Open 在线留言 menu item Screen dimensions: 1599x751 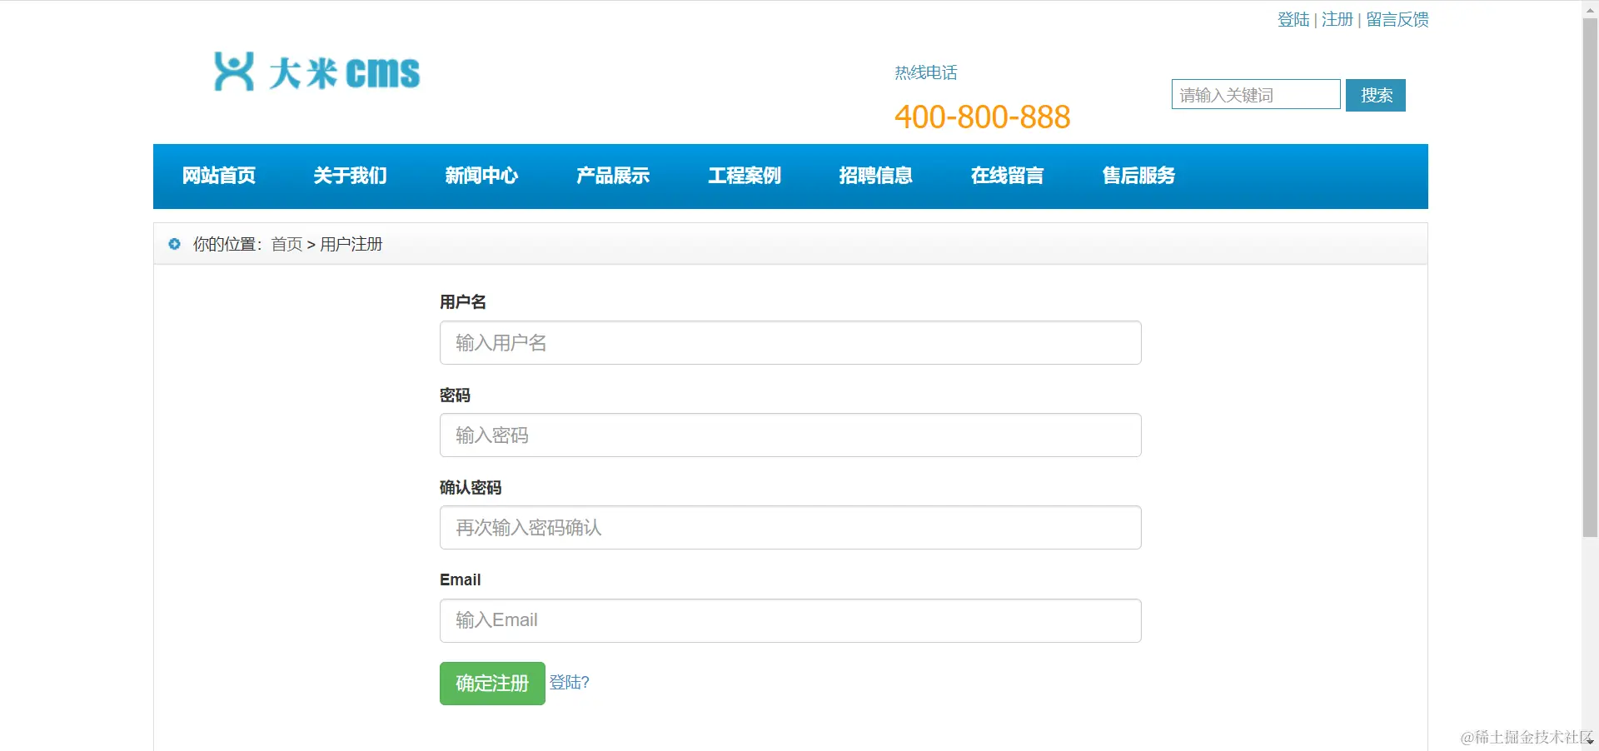click(x=1008, y=176)
